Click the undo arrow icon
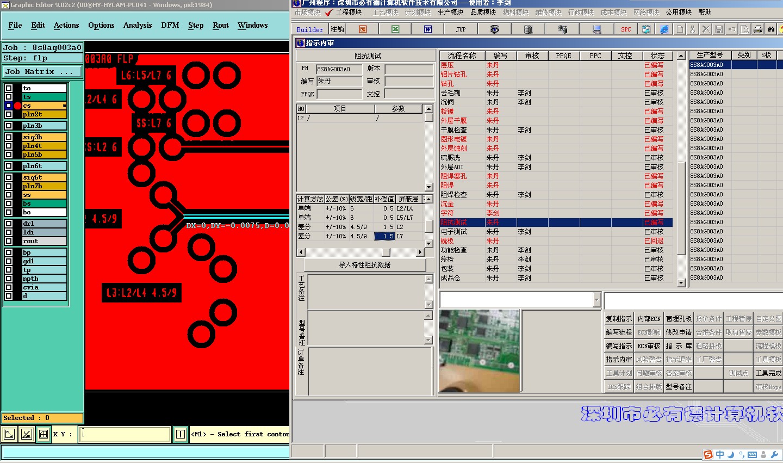This screenshot has width=783, height=463. point(732,29)
